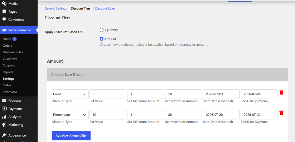Click Percentage row Set Value field
Screen dimensions: 295x142
108,115
